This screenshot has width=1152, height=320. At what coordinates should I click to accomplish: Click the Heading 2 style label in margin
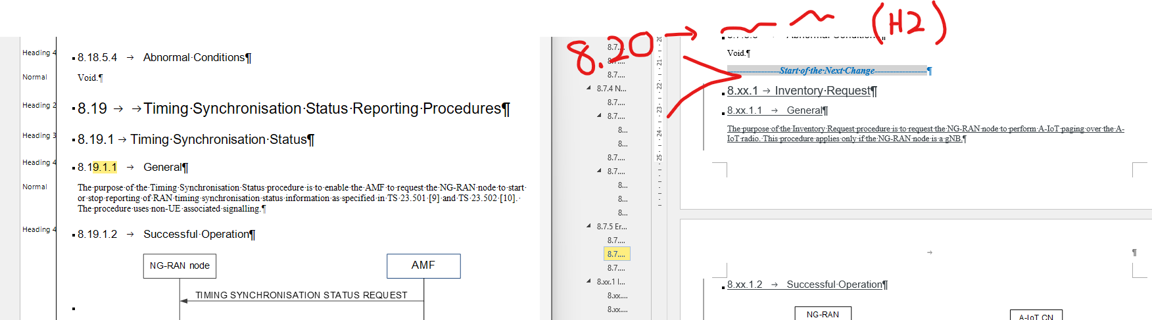pos(39,106)
